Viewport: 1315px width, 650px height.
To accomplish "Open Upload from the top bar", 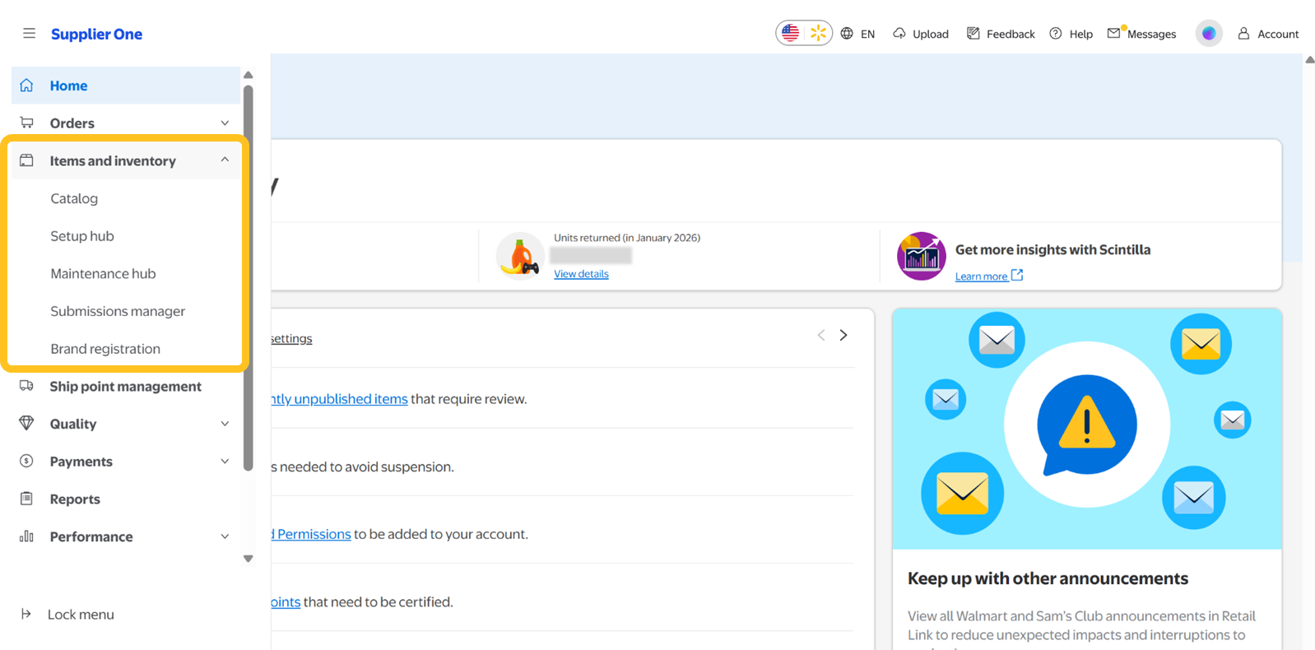I will coord(930,34).
